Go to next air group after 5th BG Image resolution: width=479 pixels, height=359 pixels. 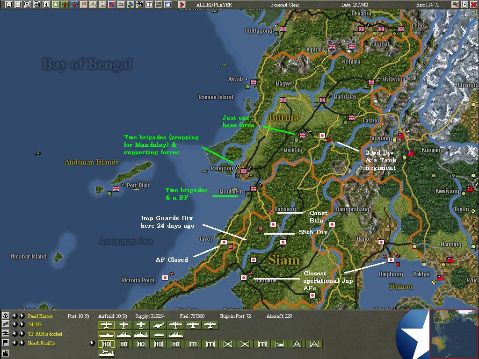point(22,324)
